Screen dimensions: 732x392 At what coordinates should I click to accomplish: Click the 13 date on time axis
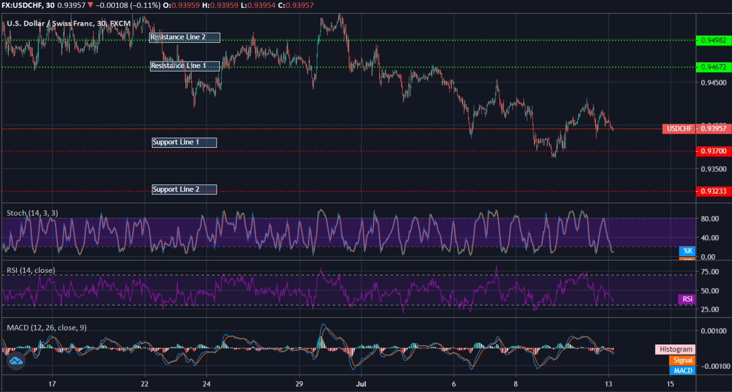click(x=608, y=384)
